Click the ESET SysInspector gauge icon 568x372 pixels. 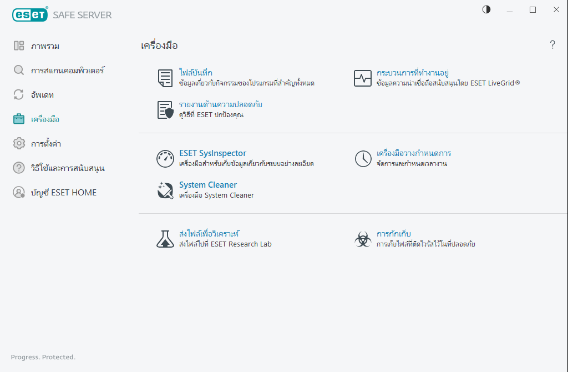(x=165, y=159)
